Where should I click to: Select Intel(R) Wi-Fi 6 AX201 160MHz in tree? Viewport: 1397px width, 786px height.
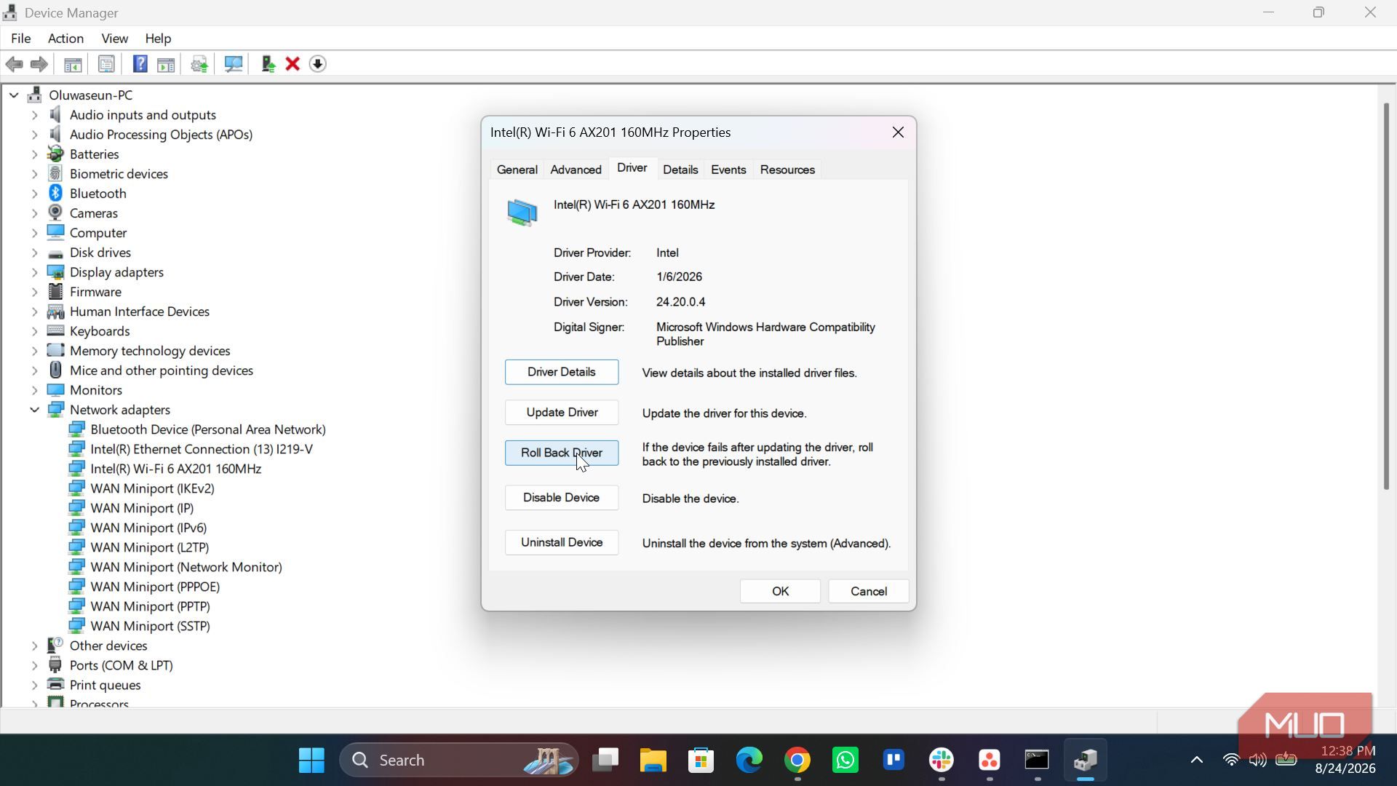pos(175,469)
